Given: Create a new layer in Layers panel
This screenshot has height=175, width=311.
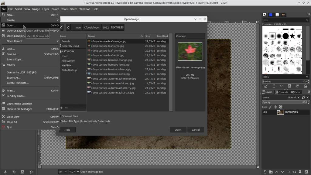Looking at the screenshot, I should 265,172.
